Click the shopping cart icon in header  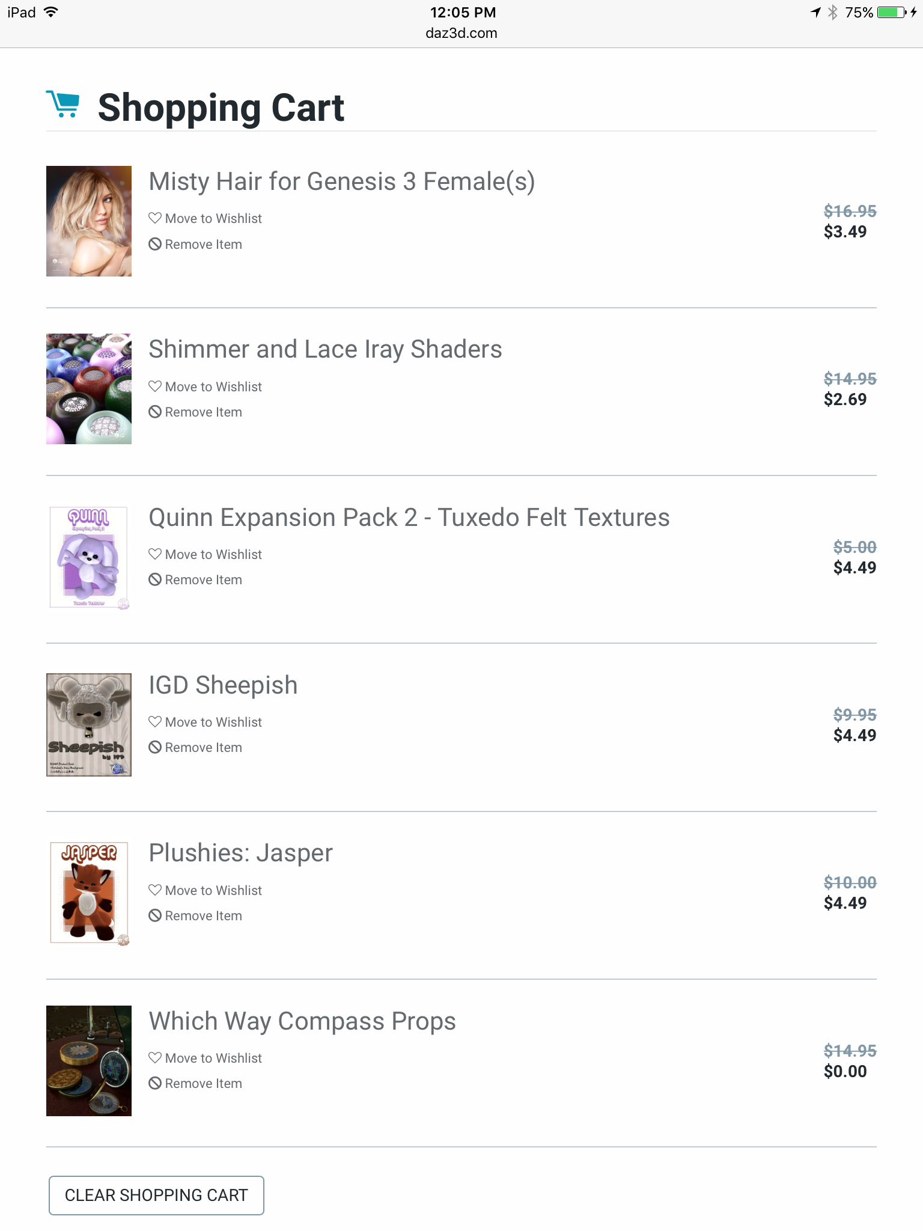click(x=63, y=105)
